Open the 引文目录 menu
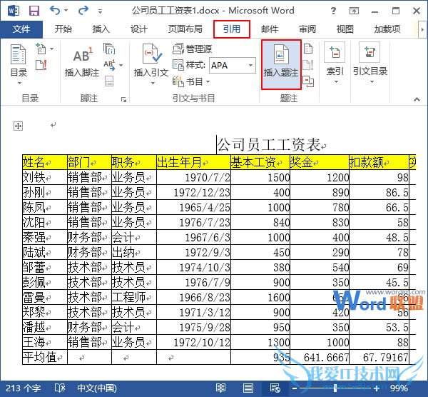The height and width of the screenshot is (397, 428). (370, 63)
